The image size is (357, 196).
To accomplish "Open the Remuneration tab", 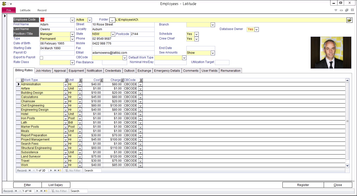I will coord(230,71).
